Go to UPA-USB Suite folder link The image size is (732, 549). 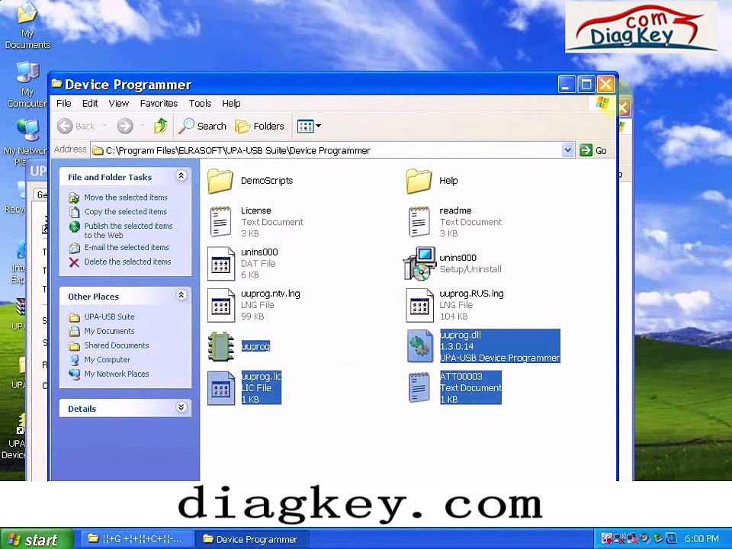point(109,317)
